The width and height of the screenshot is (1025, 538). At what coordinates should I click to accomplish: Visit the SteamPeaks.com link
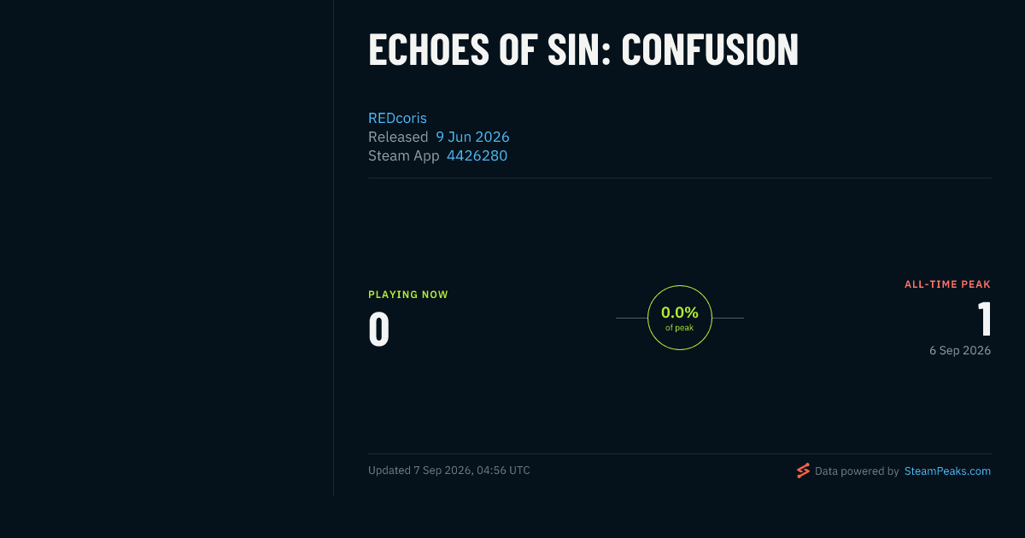pos(947,471)
